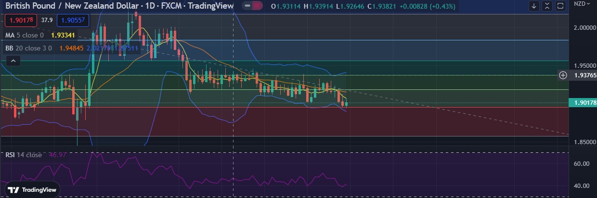Click the high value H1.93914
The height and width of the screenshot is (198, 597).
(x=318, y=6)
